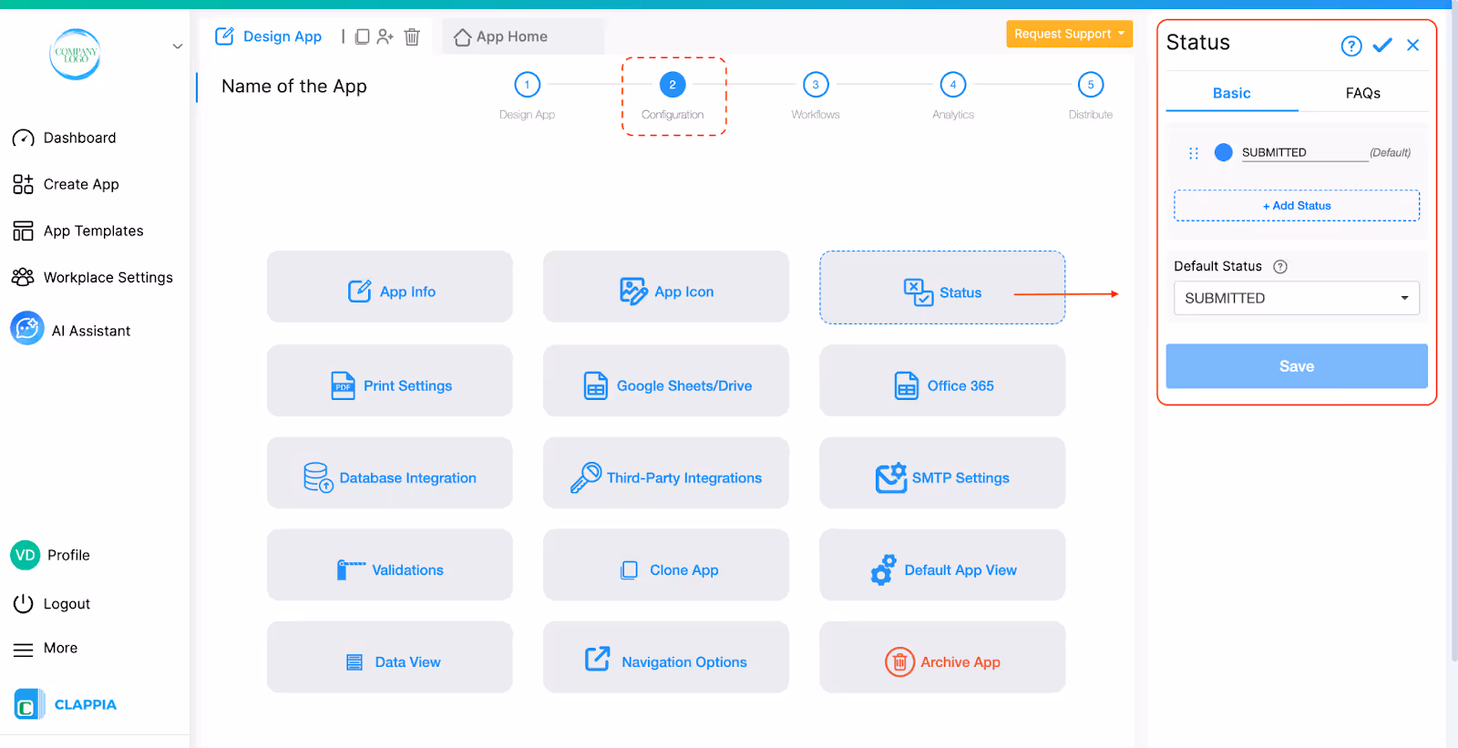Screen dimensions: 1458x748
Task: Open the Default Status SUBMITTED dropdown
Action: 1297,298
